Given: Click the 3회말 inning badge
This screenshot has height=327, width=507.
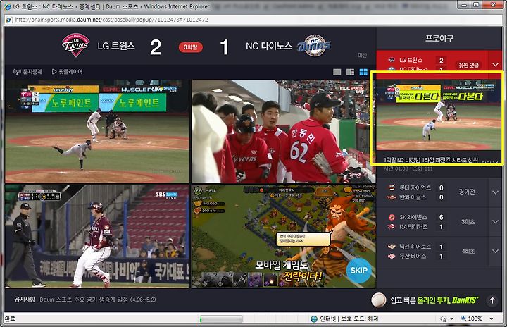Looking at the screenshot, I should point(190,47).
